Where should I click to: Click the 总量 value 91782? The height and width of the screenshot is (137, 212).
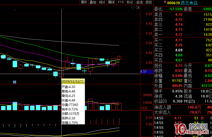click(x=177, y=81)
